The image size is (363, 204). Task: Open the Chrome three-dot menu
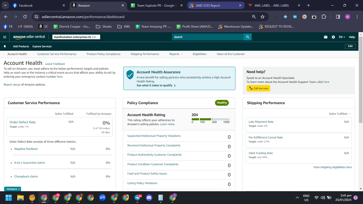(357, 17)
